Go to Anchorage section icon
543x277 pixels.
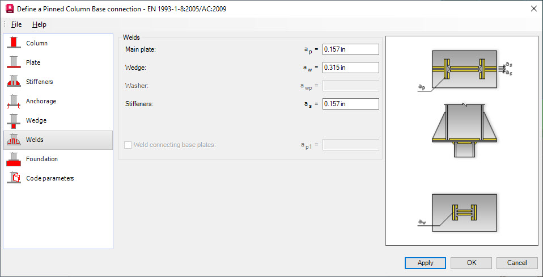tap(14, 101)
